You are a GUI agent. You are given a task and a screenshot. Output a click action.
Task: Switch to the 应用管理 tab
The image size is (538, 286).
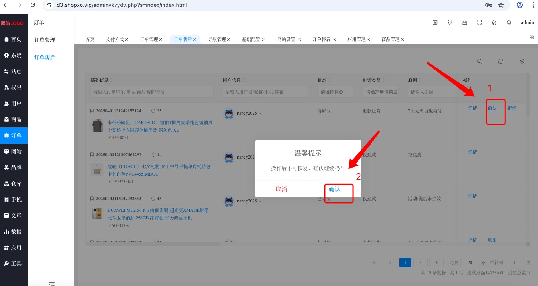coord(357,39)
